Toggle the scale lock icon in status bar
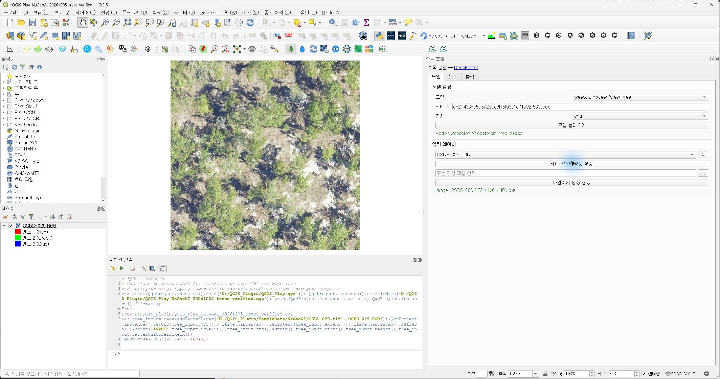 545,374
